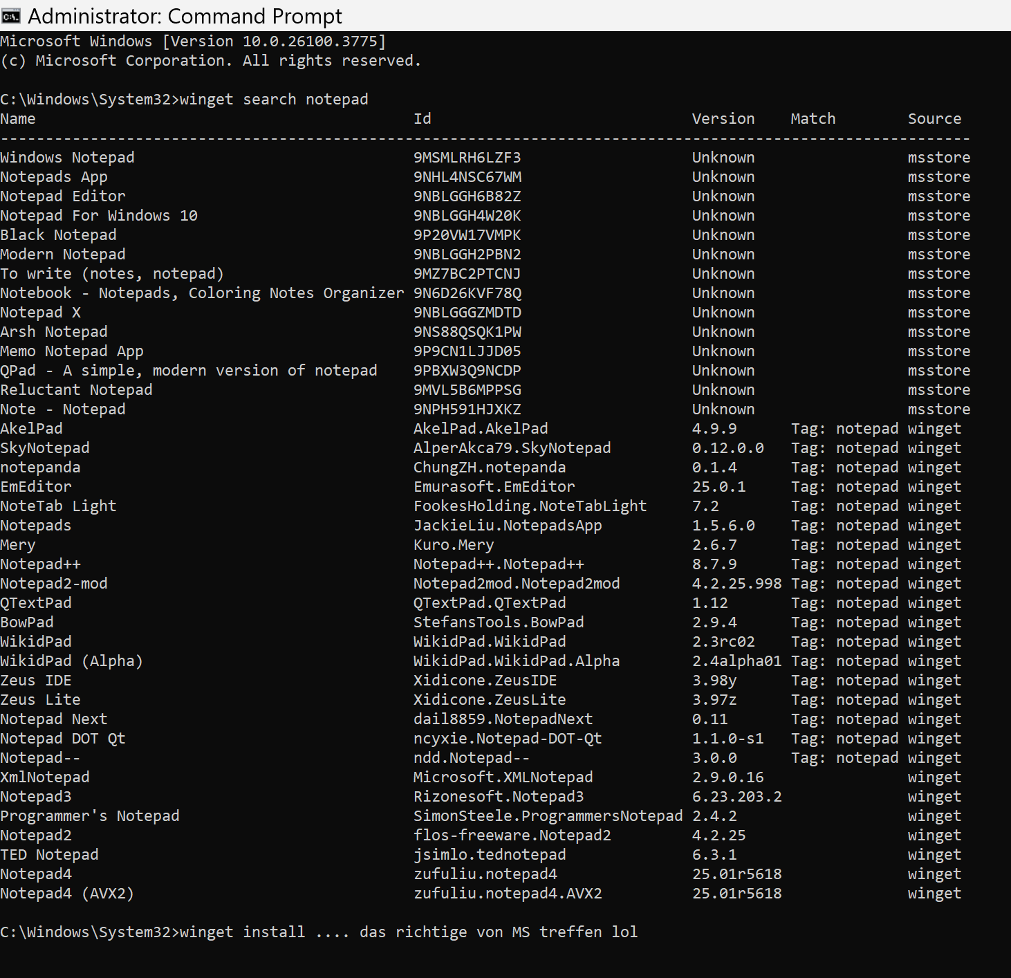Click version '2.4alpha01'
The width and height of the screenshot is (1011, 978).
[x=737, y=661]
